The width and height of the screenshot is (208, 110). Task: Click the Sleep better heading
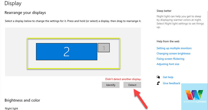pyautogui.click(x=164, y=11)
